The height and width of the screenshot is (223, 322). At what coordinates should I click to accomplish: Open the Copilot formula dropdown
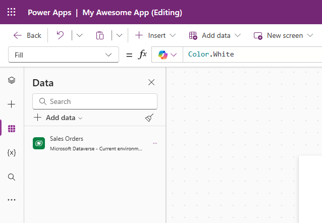[x=168, y=54]
